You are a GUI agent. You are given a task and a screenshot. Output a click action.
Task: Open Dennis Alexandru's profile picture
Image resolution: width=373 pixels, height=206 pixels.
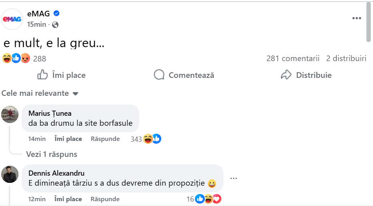pos(10,174)
